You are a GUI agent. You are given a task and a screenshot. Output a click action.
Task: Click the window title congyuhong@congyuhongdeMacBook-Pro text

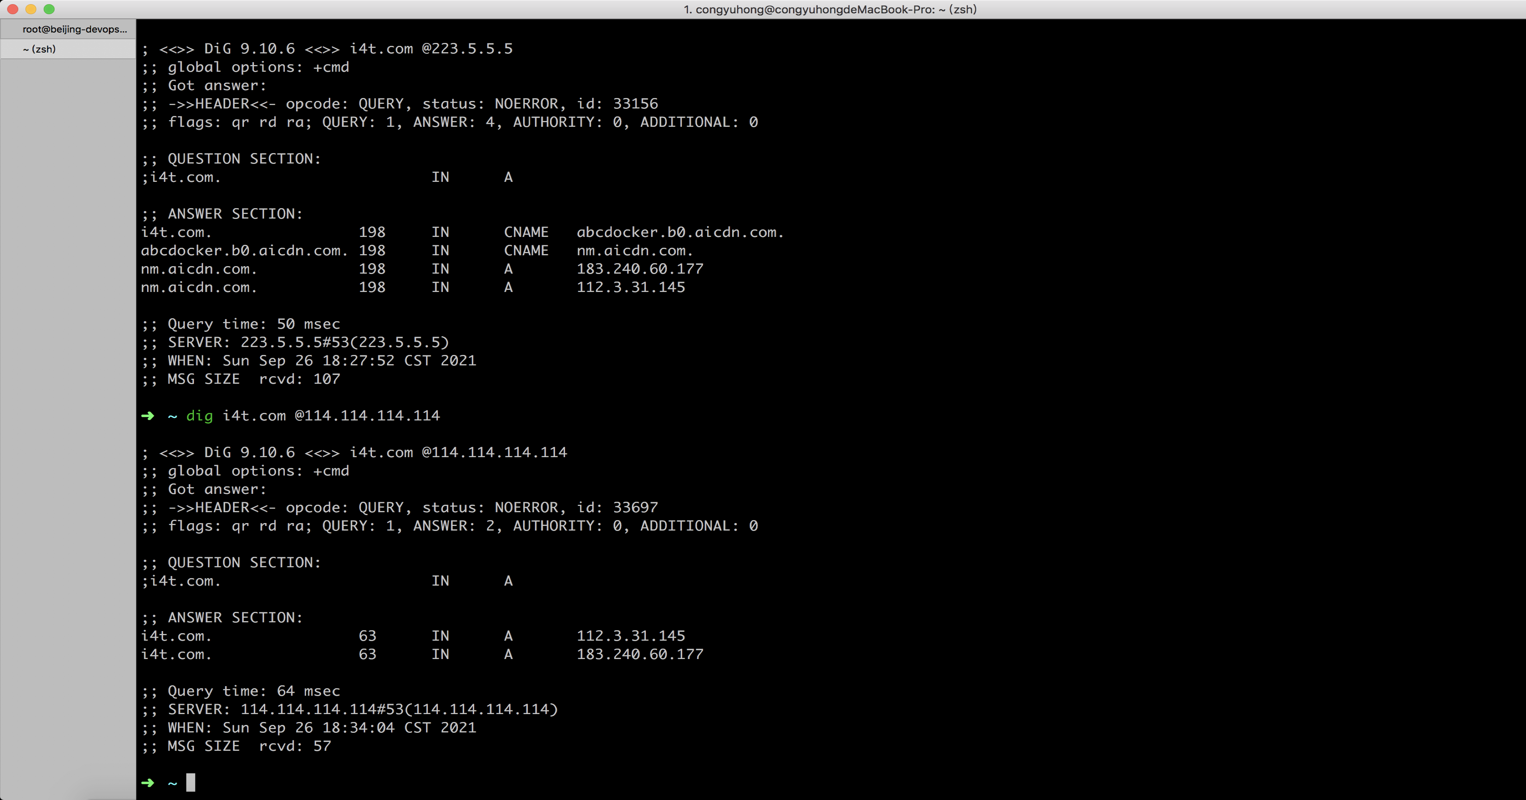(829, 9)
